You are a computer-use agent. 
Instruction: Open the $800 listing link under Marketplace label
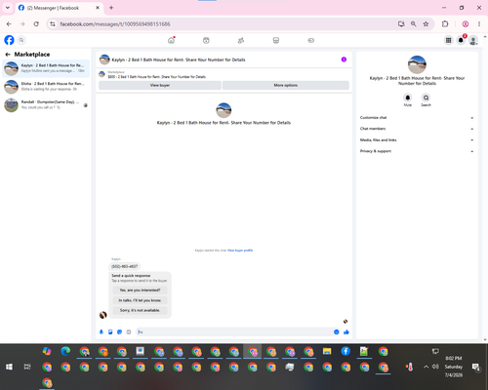[x=157, y=77]
